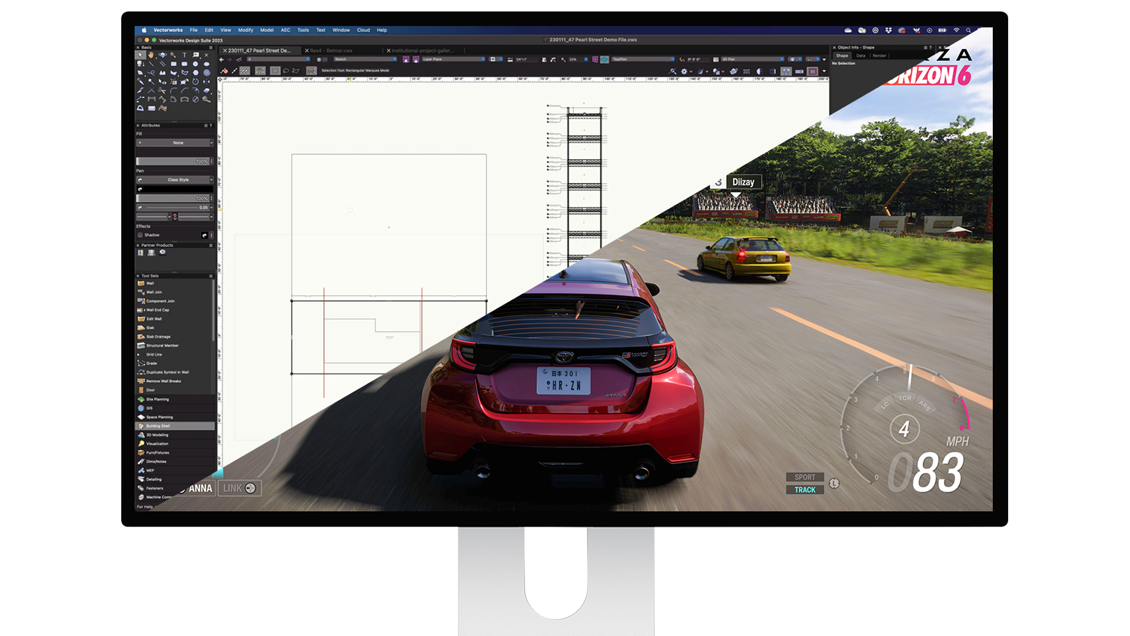Open the Fill style None dropdown

[x=175, y=143]
